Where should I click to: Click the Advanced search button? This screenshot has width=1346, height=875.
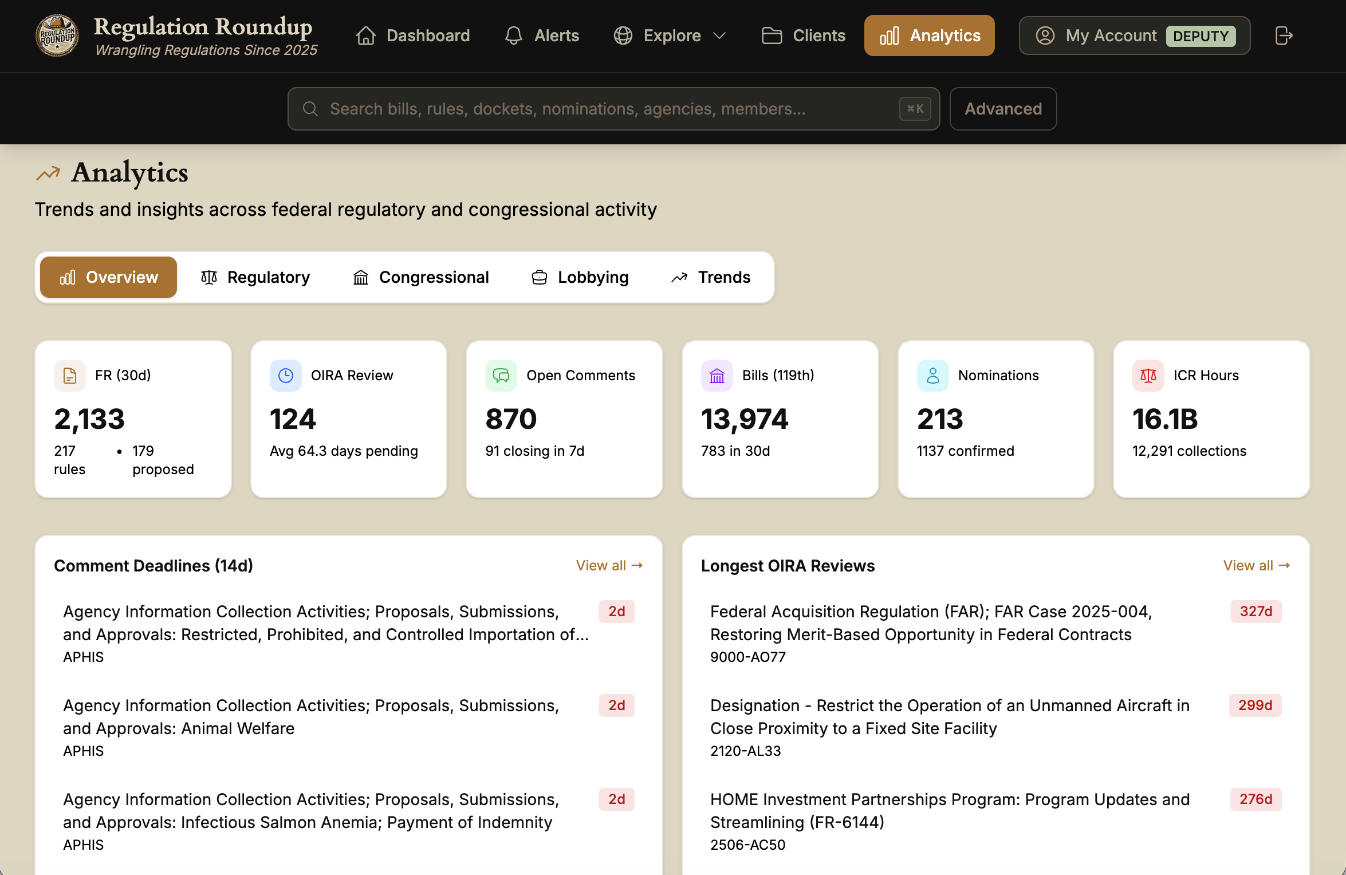pos(1003,108)
